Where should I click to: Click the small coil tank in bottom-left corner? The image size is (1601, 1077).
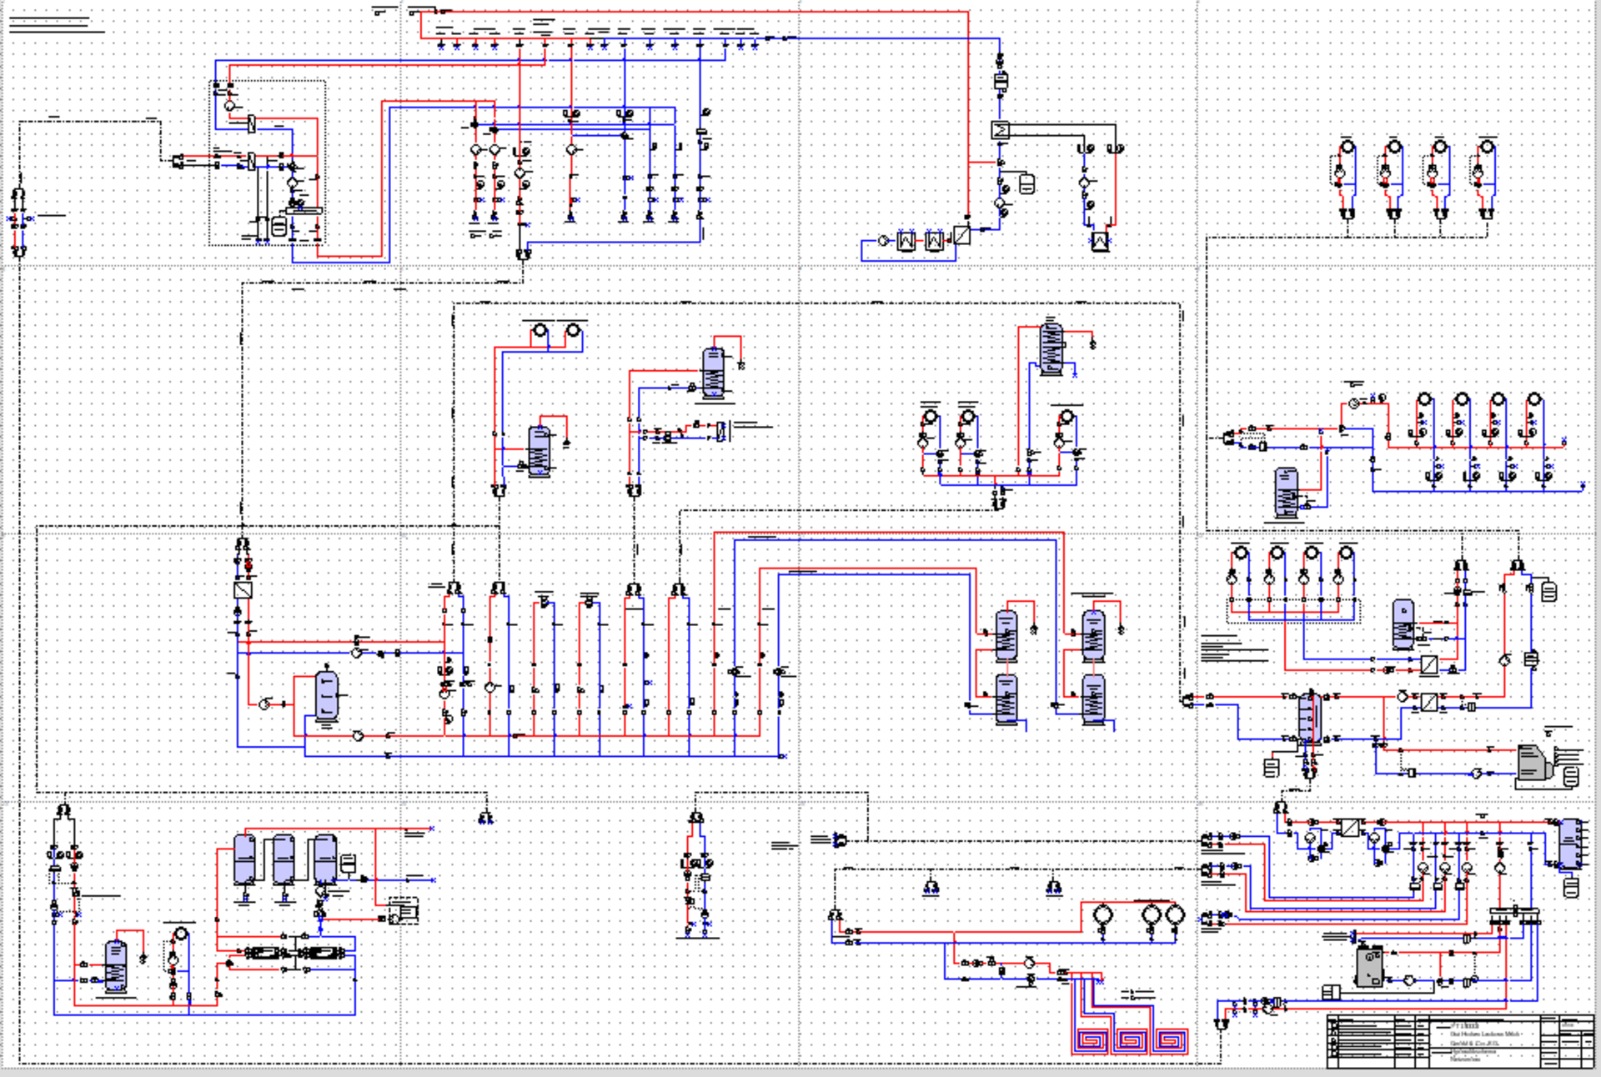[116, 967]
